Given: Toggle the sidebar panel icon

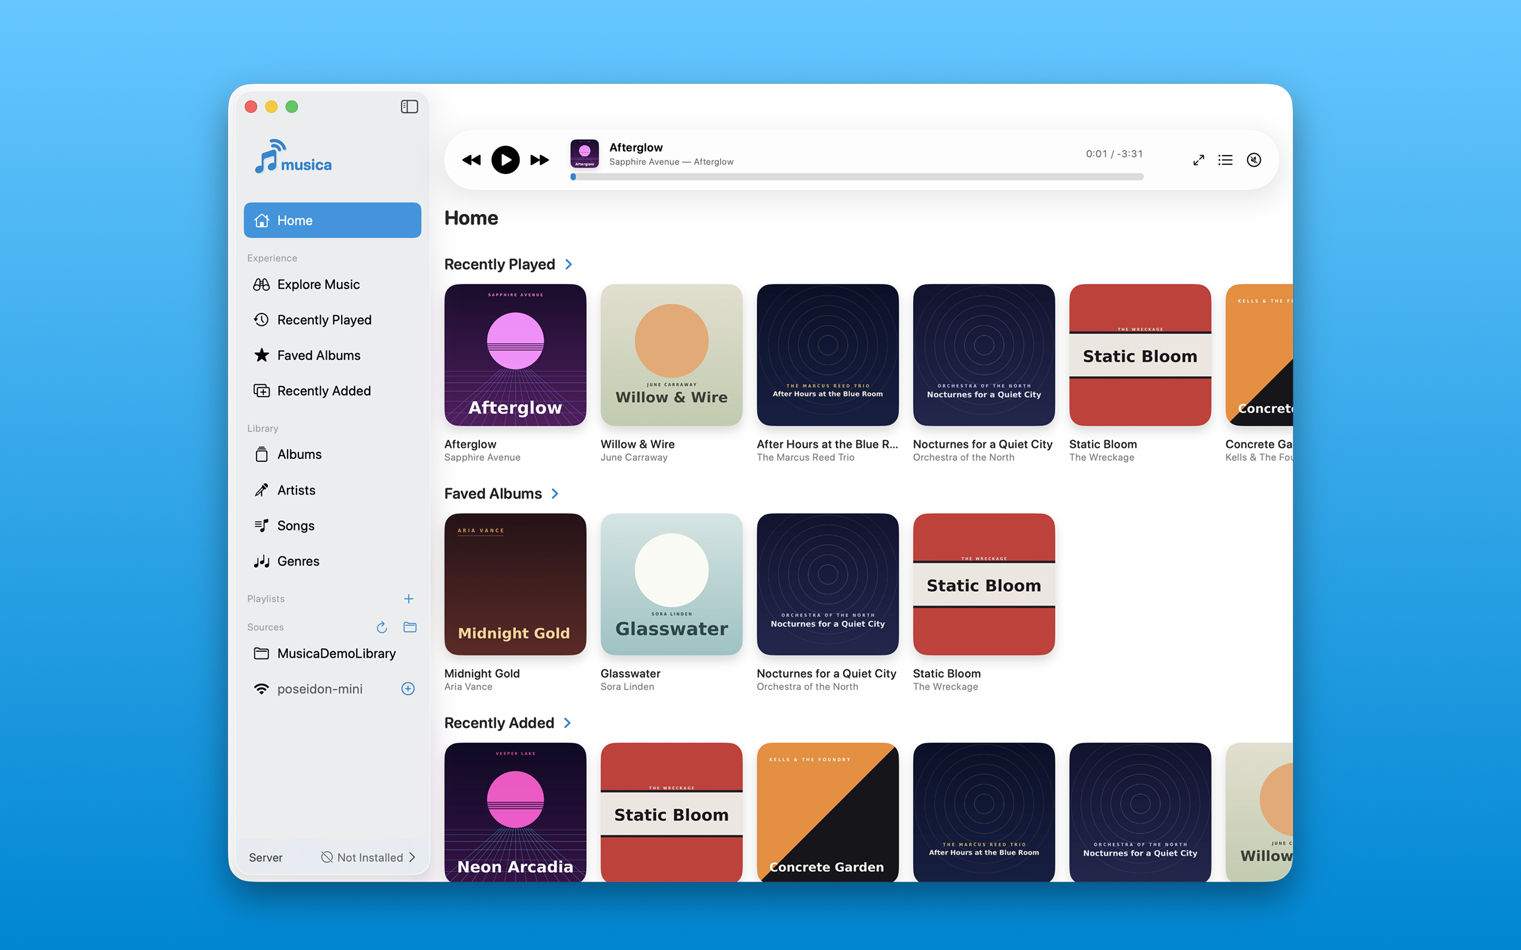Looking at the screenshot, I should click(409, 107).
